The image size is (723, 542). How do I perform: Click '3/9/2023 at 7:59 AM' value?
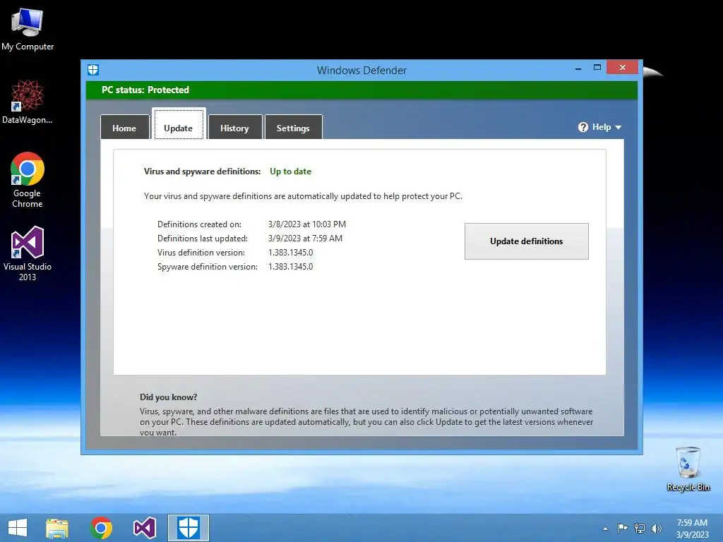pos(305,239)
